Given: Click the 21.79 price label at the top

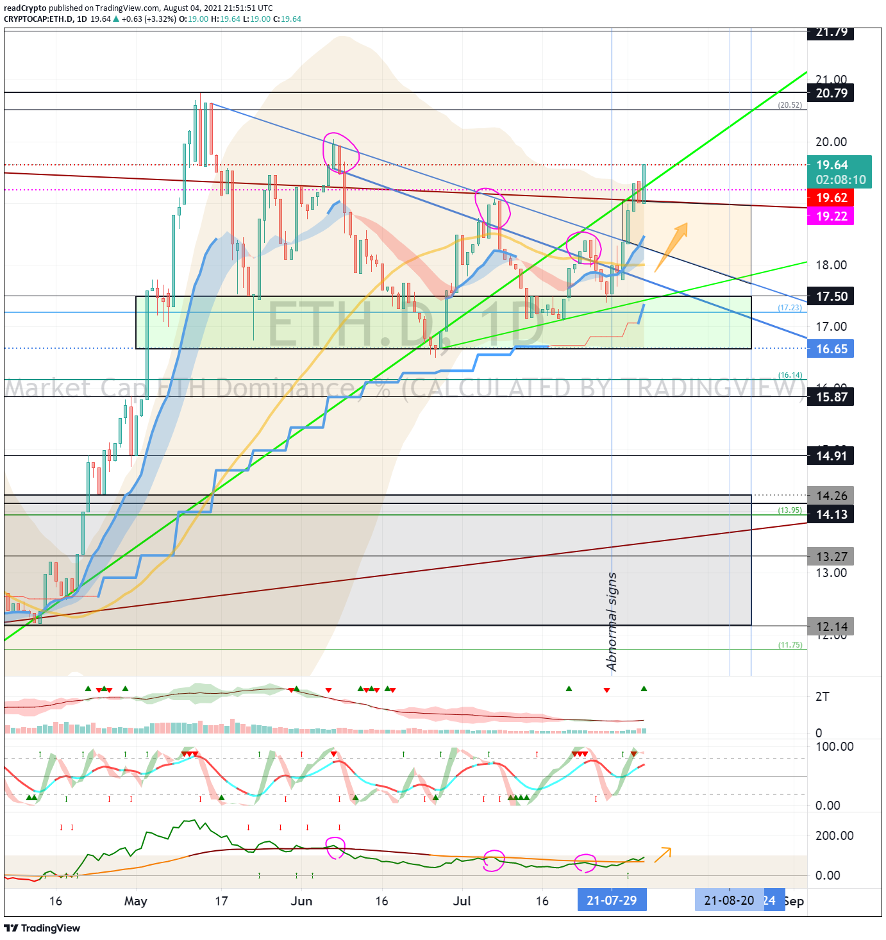Looking at the screenshot, I should [832, 33].
